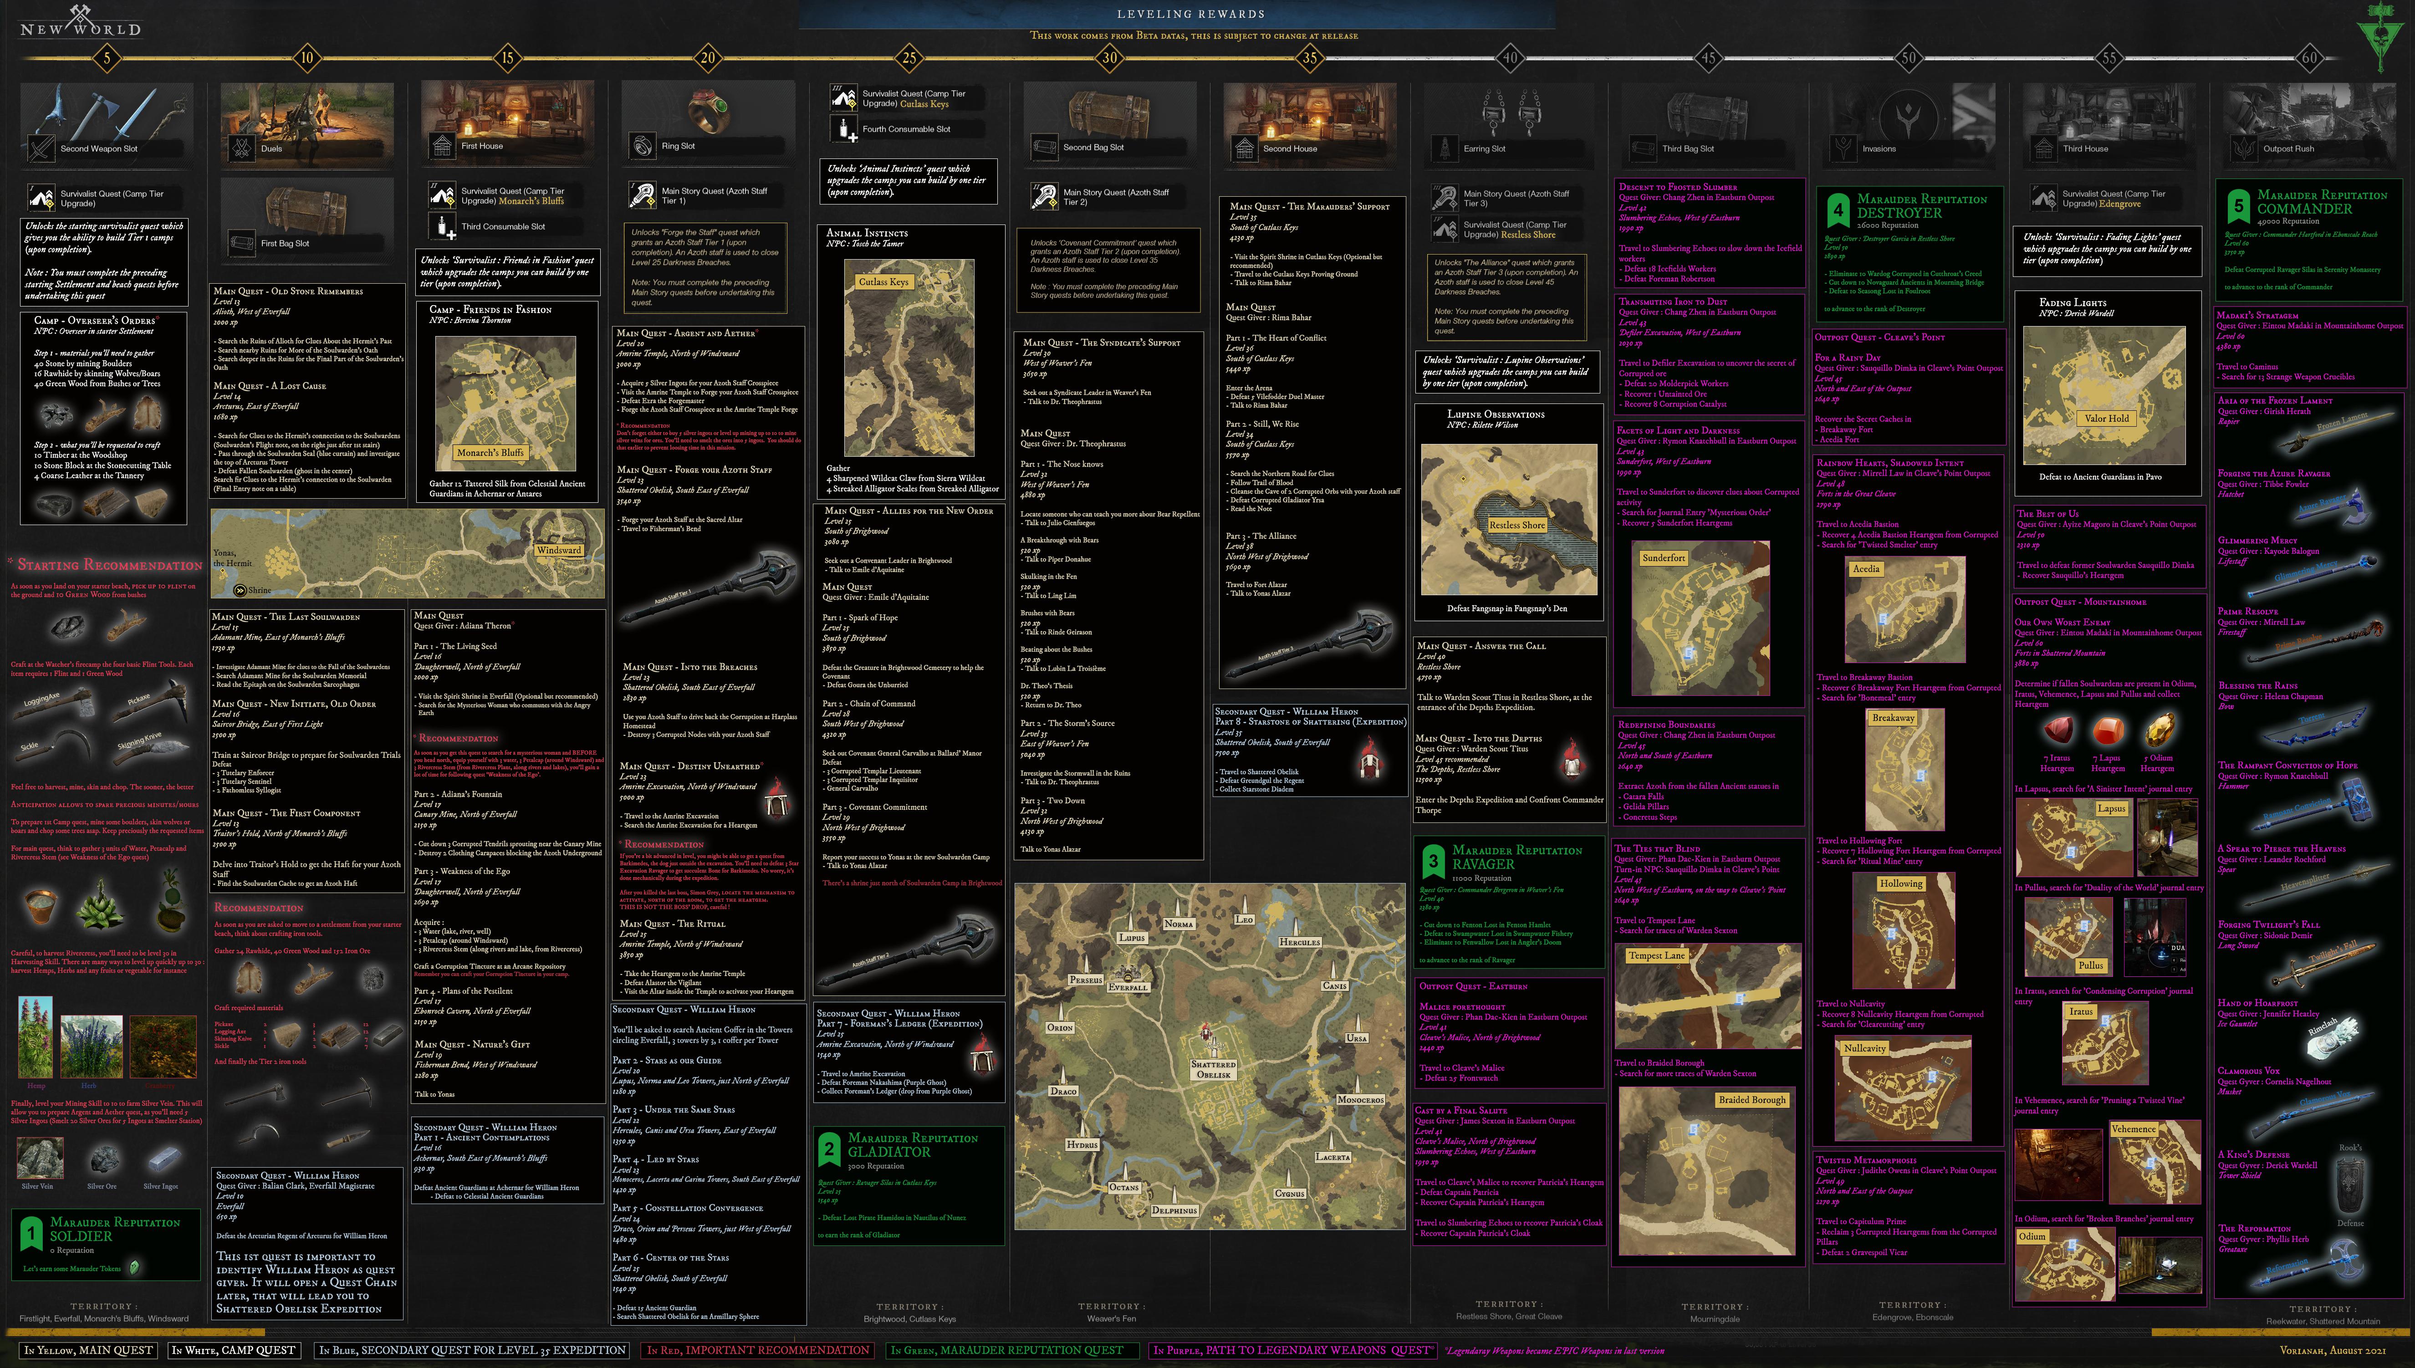Click the 'Starting Recommendation' red heading
Screen dimensions: 2415x1368
(110, 566)
